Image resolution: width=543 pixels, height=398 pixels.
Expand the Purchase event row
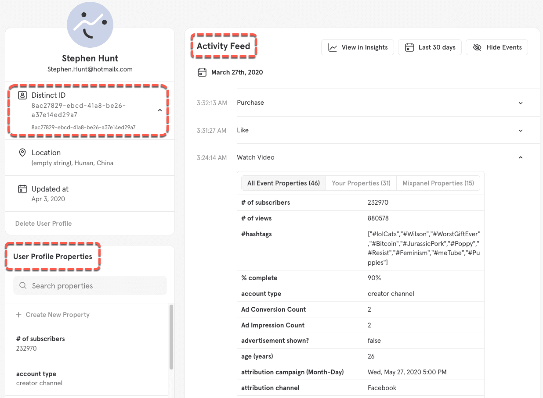pos(521,103)
